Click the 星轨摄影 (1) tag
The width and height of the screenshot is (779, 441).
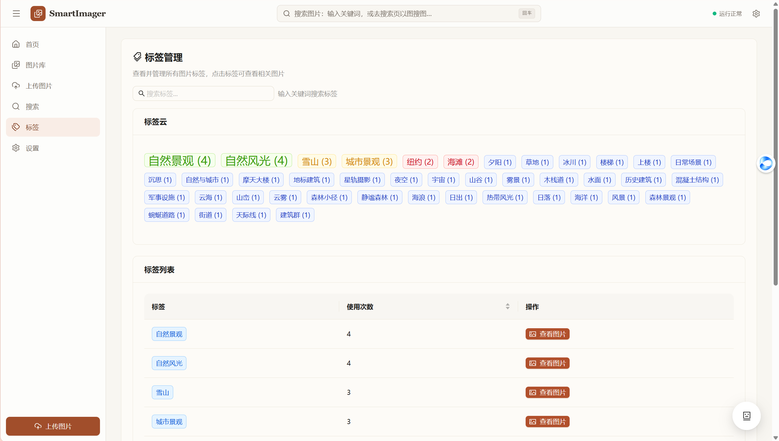[x=362, y=180]
